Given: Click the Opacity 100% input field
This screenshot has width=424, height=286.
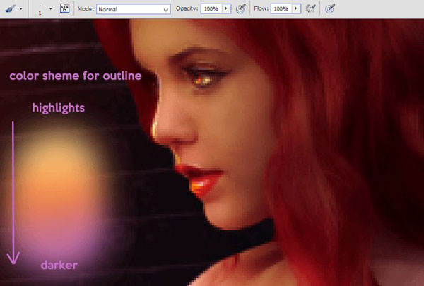Looking at the screenshot, I should [x=211, y=9].
